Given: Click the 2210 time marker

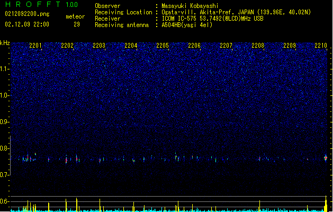Looking at the screenshot, I should coord(321,46).
